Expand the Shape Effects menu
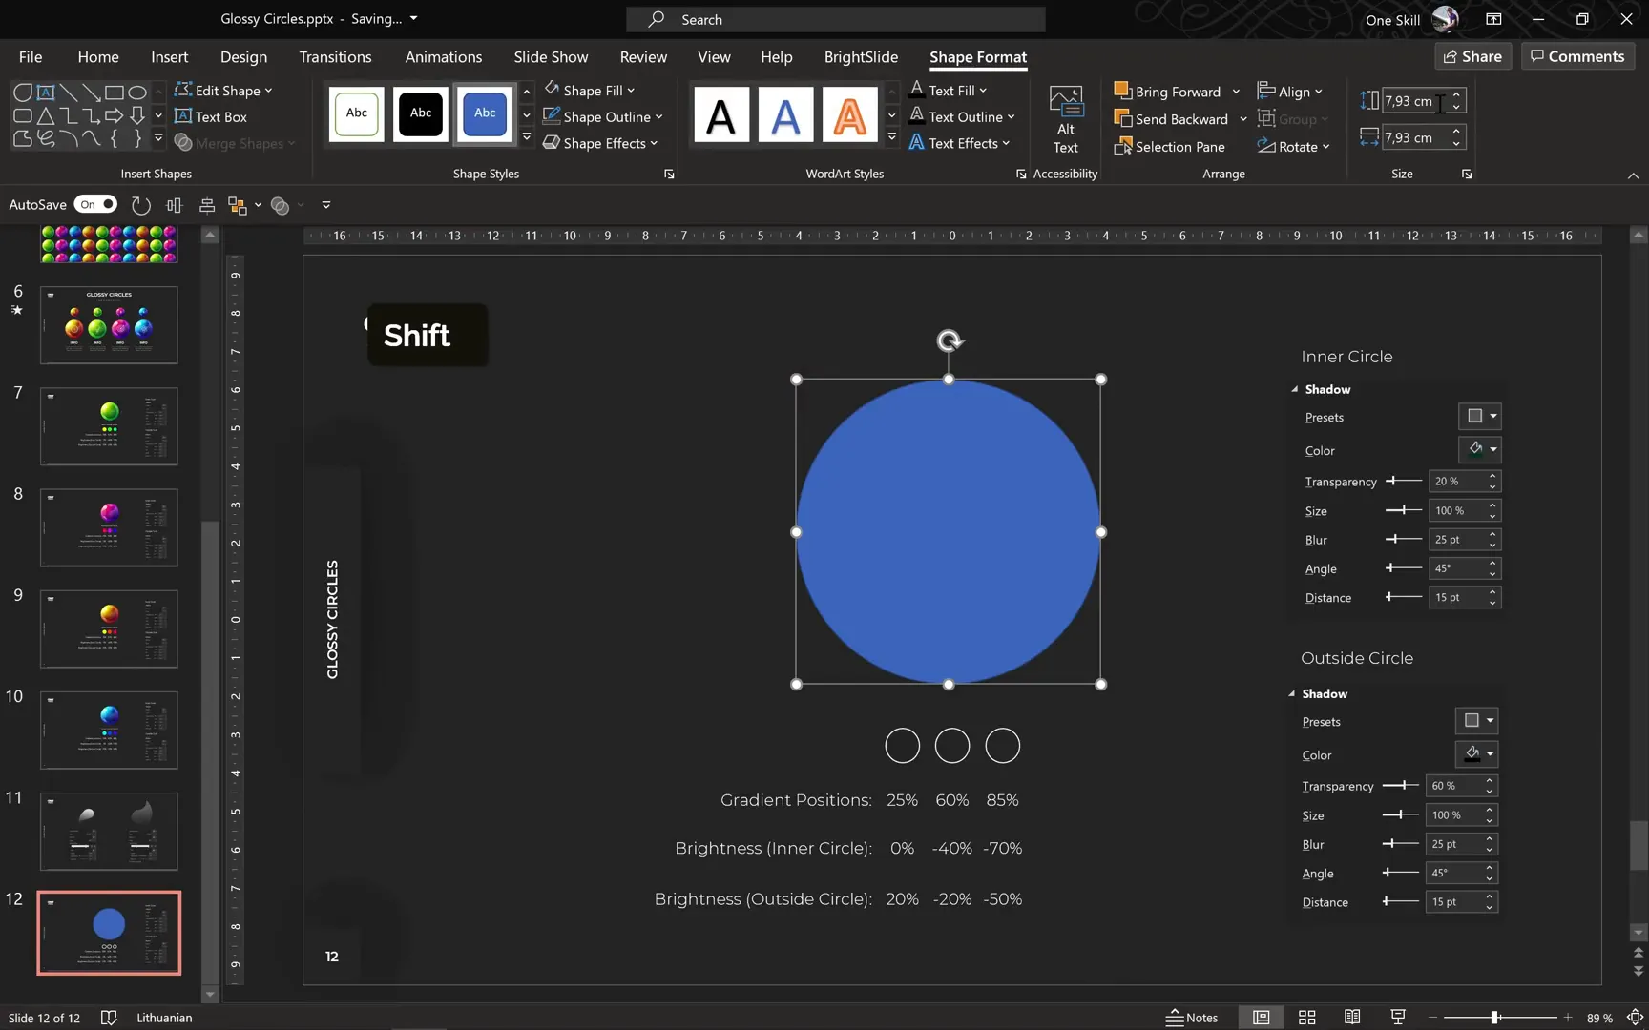Viewport: 1649px width, 1030px height. coord(601,143)
